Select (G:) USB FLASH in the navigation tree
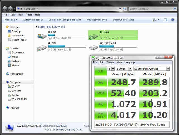This screenshot has width=179, height=135. [x=20, y=99]
